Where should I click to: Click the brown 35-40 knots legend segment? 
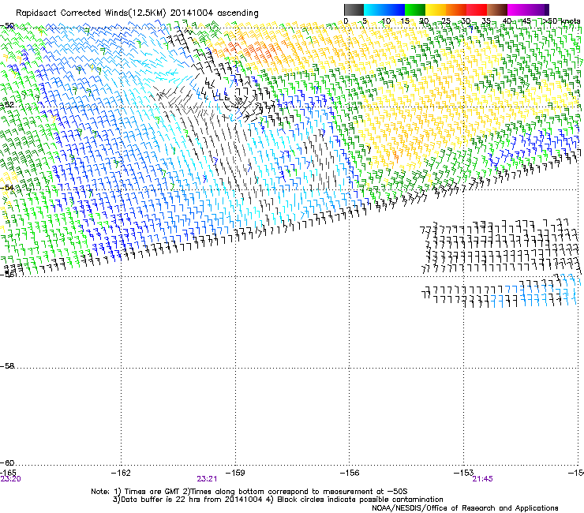coord(497,9)
